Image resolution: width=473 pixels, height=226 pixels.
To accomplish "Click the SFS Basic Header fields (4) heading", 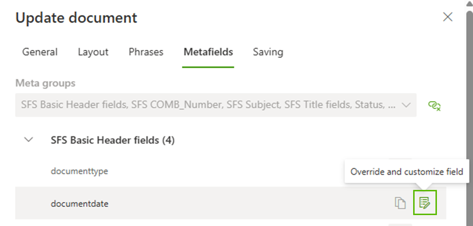I will pos(113,141).
